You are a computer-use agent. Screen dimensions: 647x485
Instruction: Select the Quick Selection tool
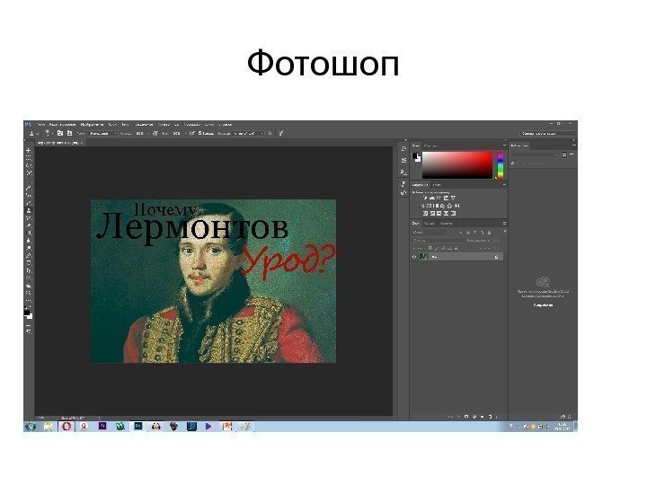tap(29, 173)
